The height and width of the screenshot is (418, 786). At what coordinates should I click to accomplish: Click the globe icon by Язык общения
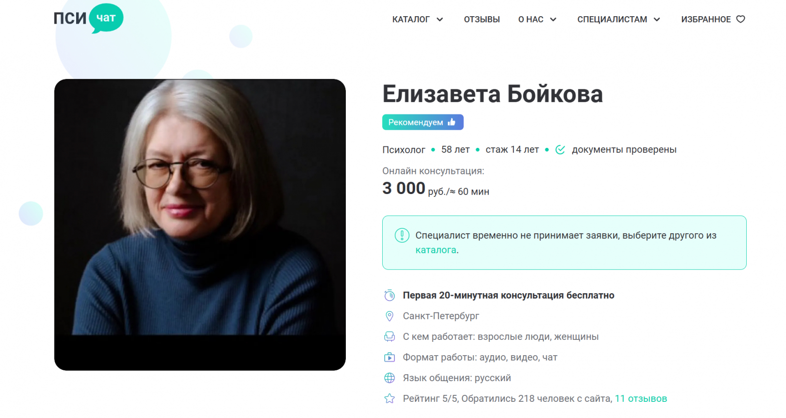(390, 378)
